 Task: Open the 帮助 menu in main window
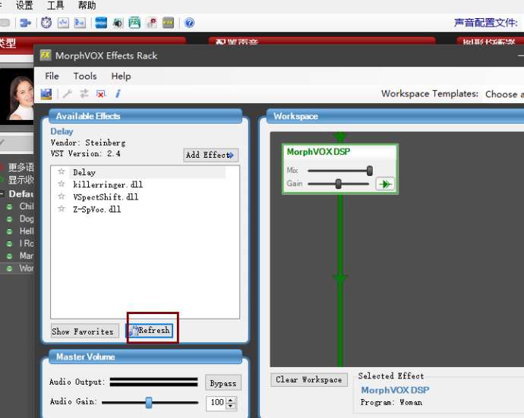(x=87, y=5)
